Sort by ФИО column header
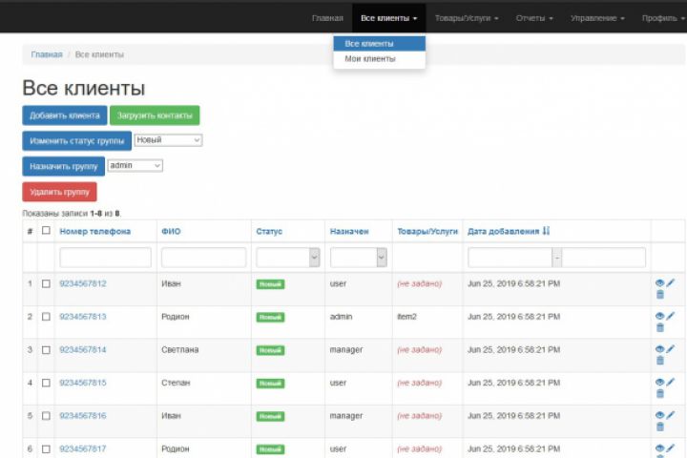The height and width of the screenshot is (458, 687). tap(171, 232)
